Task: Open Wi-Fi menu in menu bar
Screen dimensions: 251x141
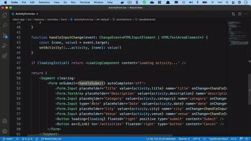Action: [213, 2]
